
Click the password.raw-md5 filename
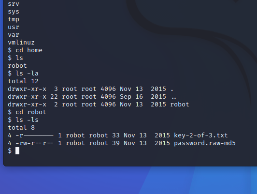(x=205, y=143)
